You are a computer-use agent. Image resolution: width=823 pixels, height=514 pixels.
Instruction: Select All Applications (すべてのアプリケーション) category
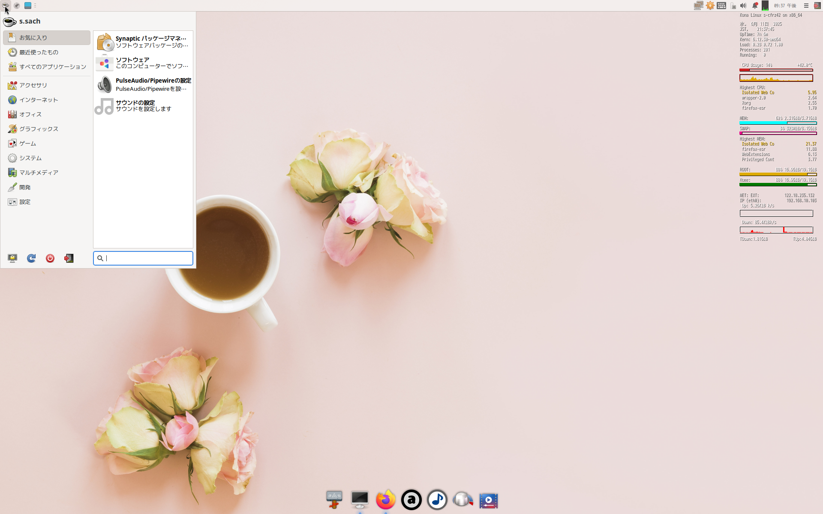[x=46, y=67]
